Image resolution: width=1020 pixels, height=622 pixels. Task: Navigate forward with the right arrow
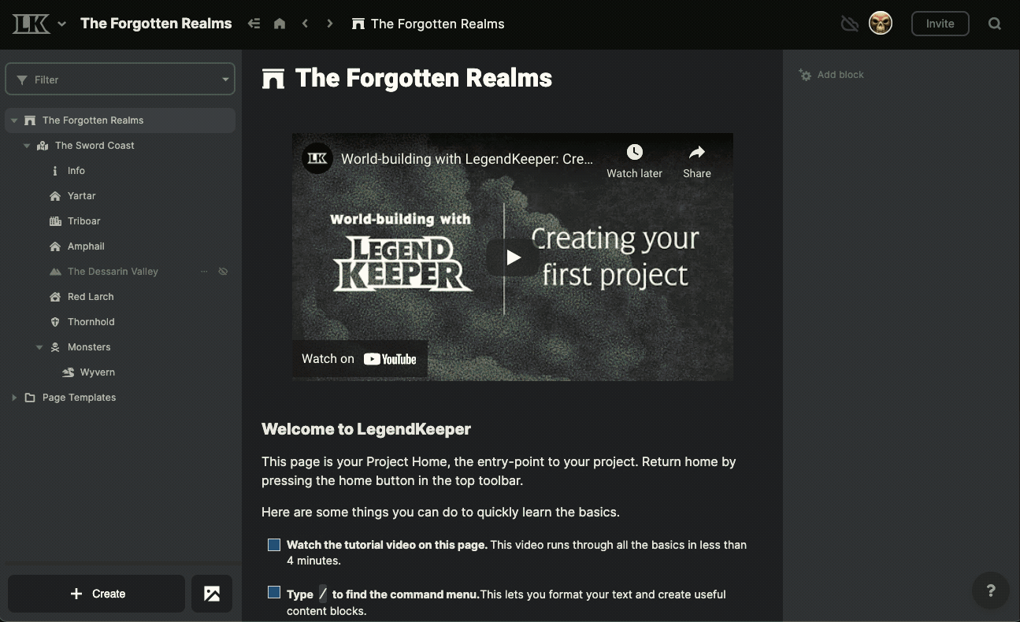[x=330, y=24]
